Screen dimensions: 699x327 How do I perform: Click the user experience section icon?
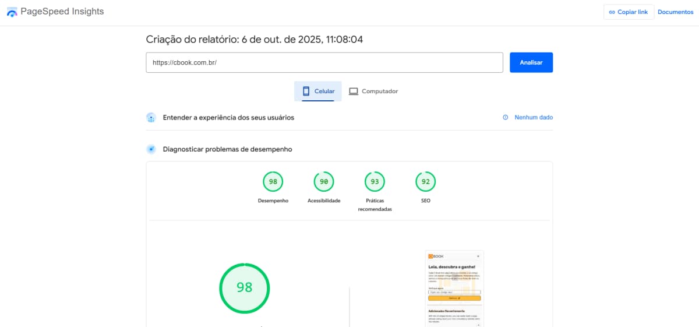pos(151,118)
